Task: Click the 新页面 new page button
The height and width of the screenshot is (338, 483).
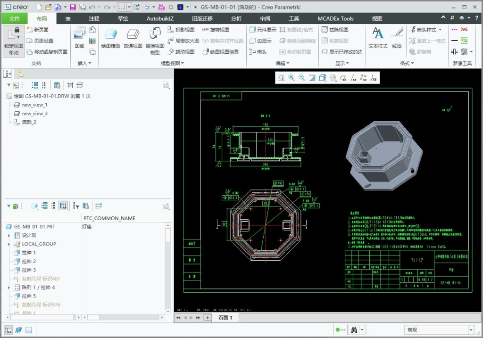Action: coord(38,30)
